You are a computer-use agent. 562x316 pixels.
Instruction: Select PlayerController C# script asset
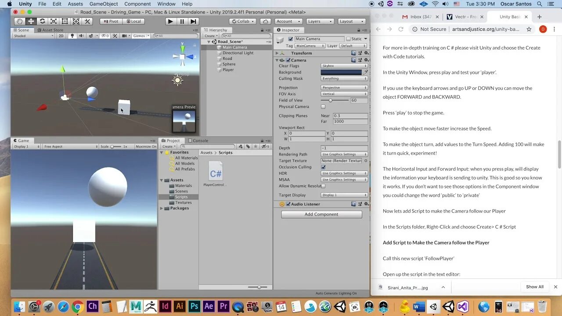pos(215,175)
